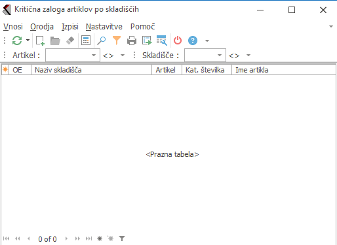337x245 pixels.
Task: Click the go-to-bookmark star icon
Action: pos(111,238)
